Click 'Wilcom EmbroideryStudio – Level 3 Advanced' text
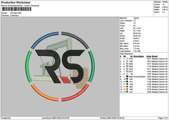The height and width of the screenshot is (120, 169). point(20,6)
